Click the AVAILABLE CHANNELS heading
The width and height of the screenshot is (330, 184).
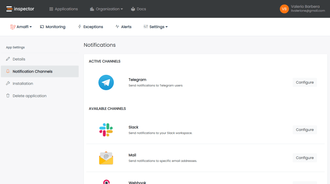click(107, 109)
